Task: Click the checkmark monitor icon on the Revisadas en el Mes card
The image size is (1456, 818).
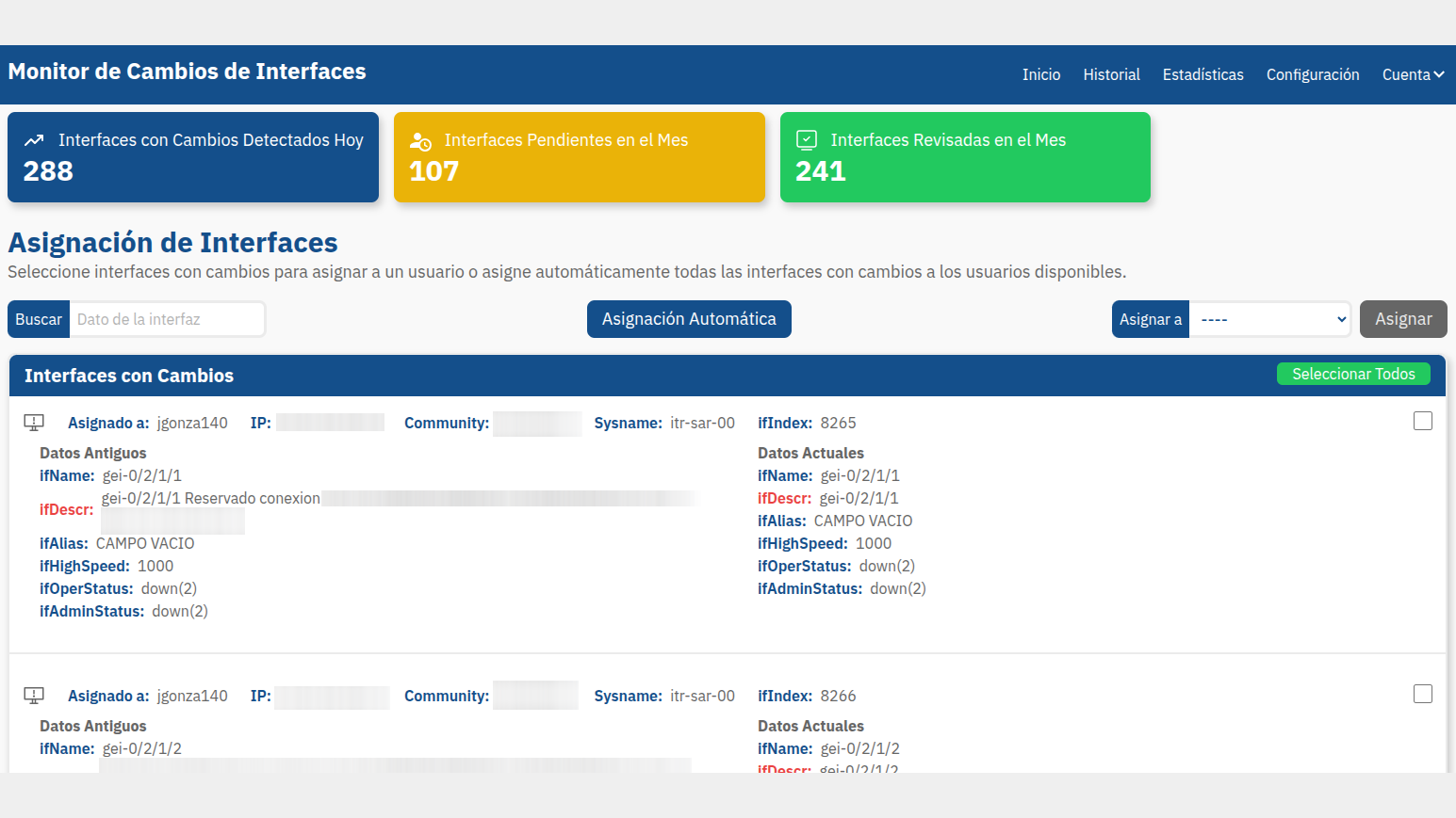Action: click(x=807, y=140)
